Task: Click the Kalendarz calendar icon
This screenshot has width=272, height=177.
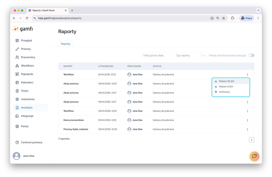Action: [17, 83]
